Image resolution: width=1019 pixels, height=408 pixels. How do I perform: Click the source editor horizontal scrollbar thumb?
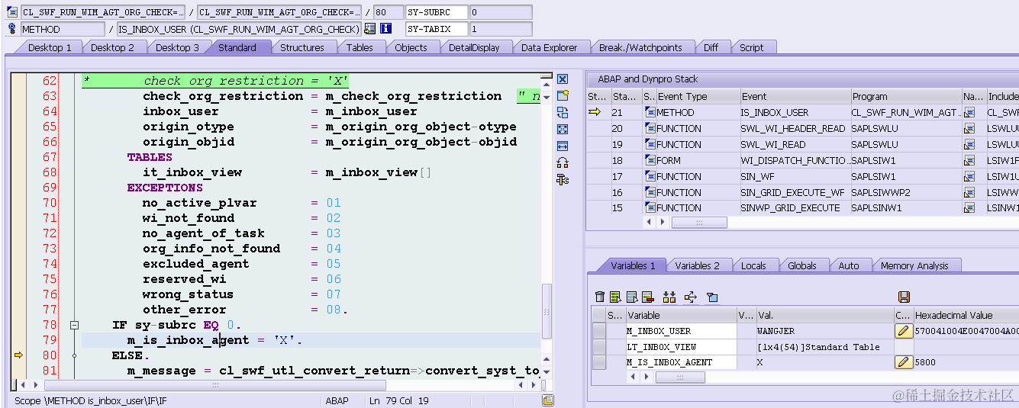click(213, 385)
